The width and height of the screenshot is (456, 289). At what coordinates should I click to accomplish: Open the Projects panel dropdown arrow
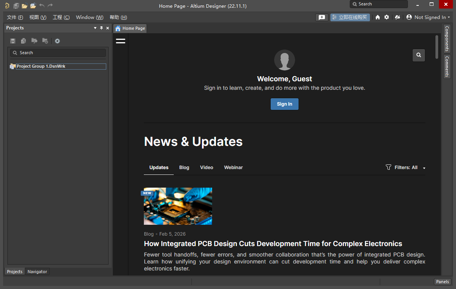pos(95,28)
